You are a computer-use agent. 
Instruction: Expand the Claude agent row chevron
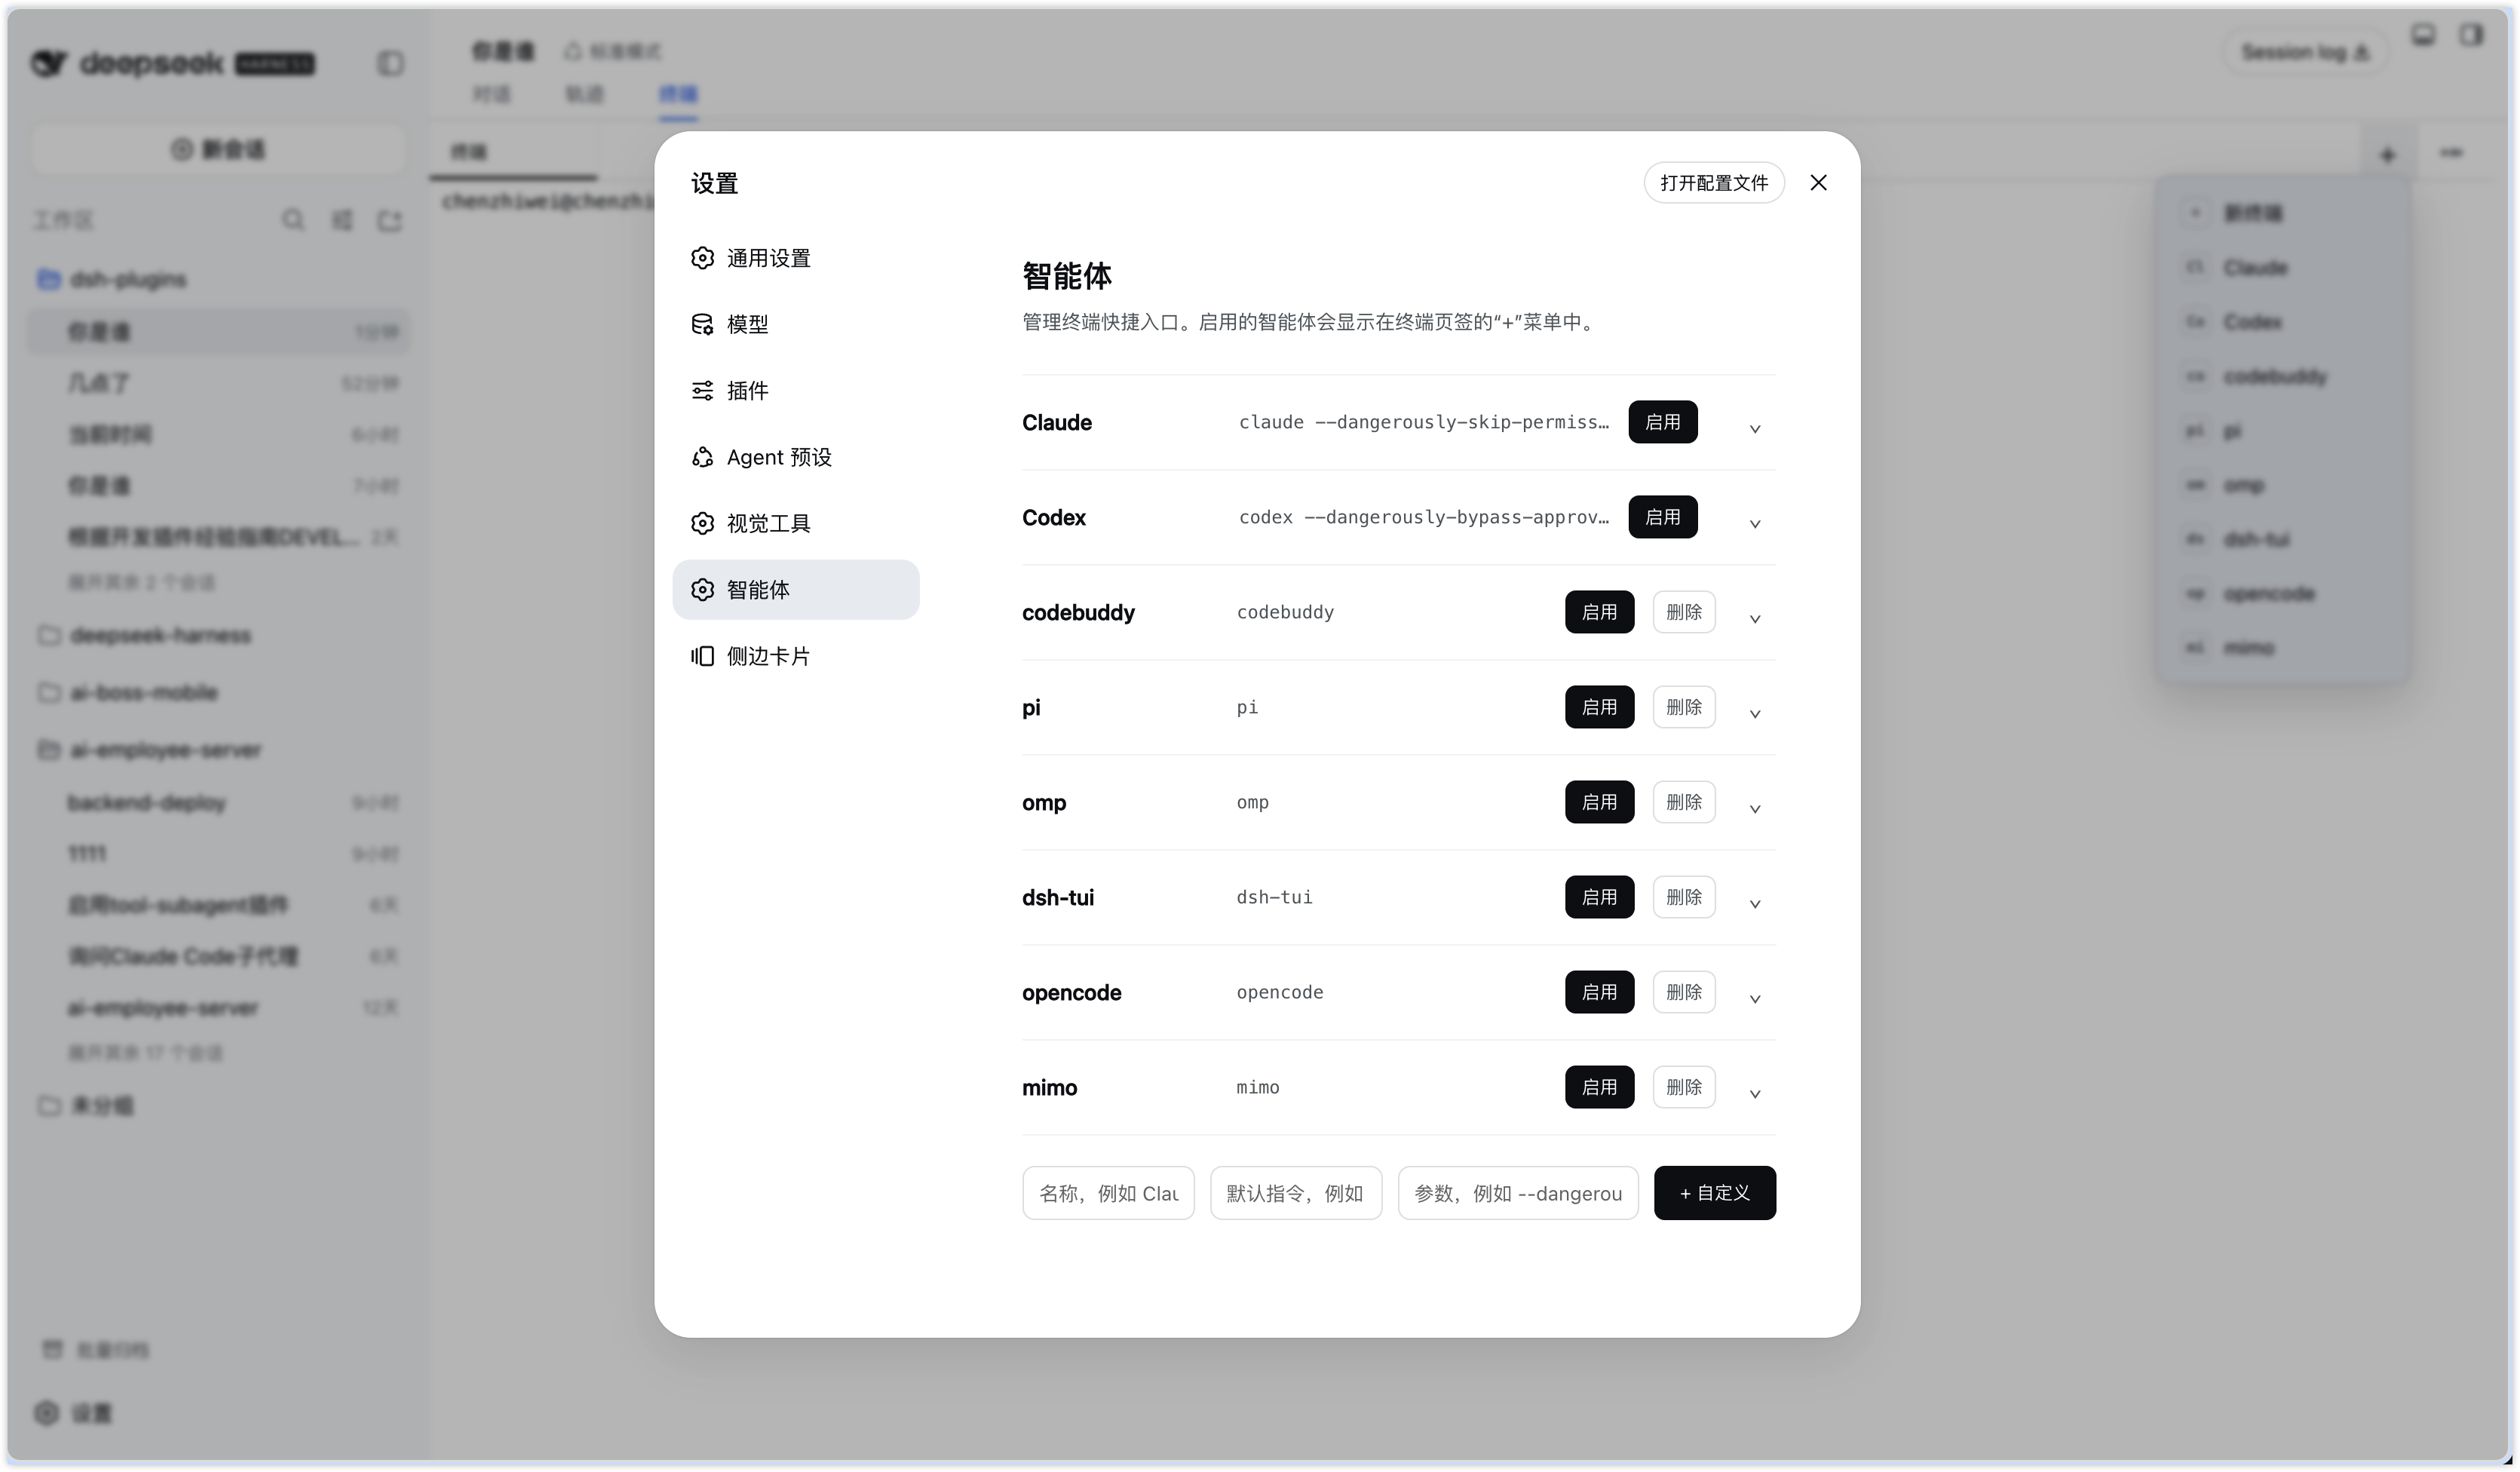[x=1754, y=429]
